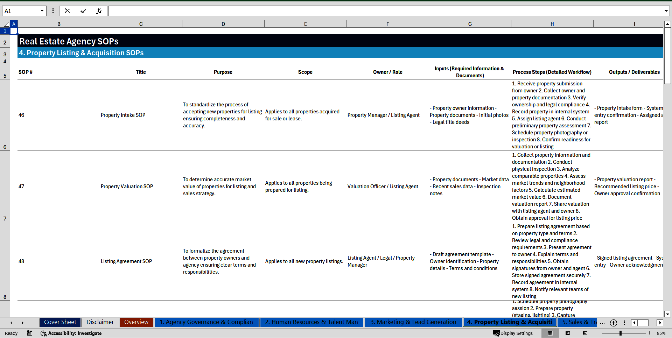Open the Name Box dropdown

coord(42,11)
